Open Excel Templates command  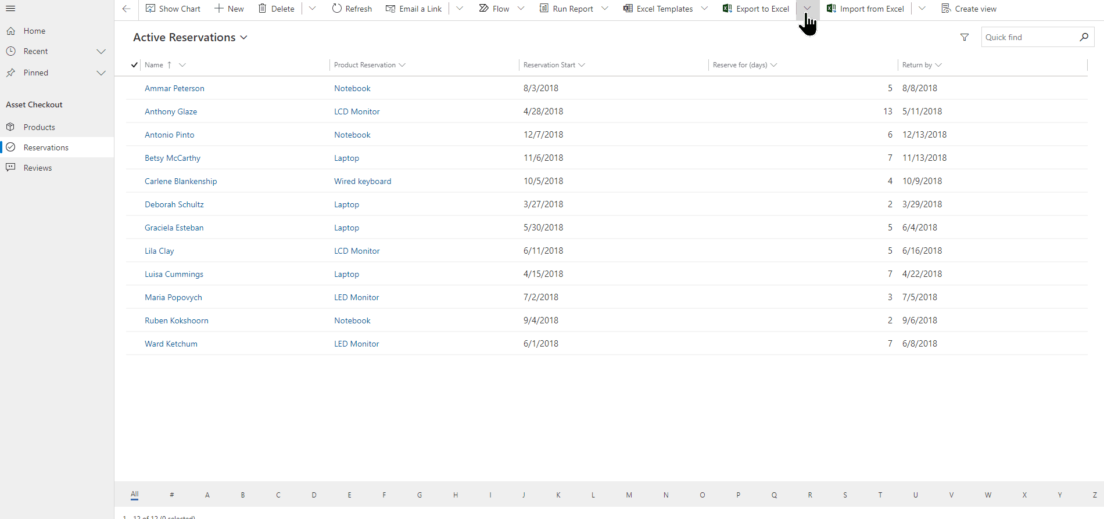658,9
